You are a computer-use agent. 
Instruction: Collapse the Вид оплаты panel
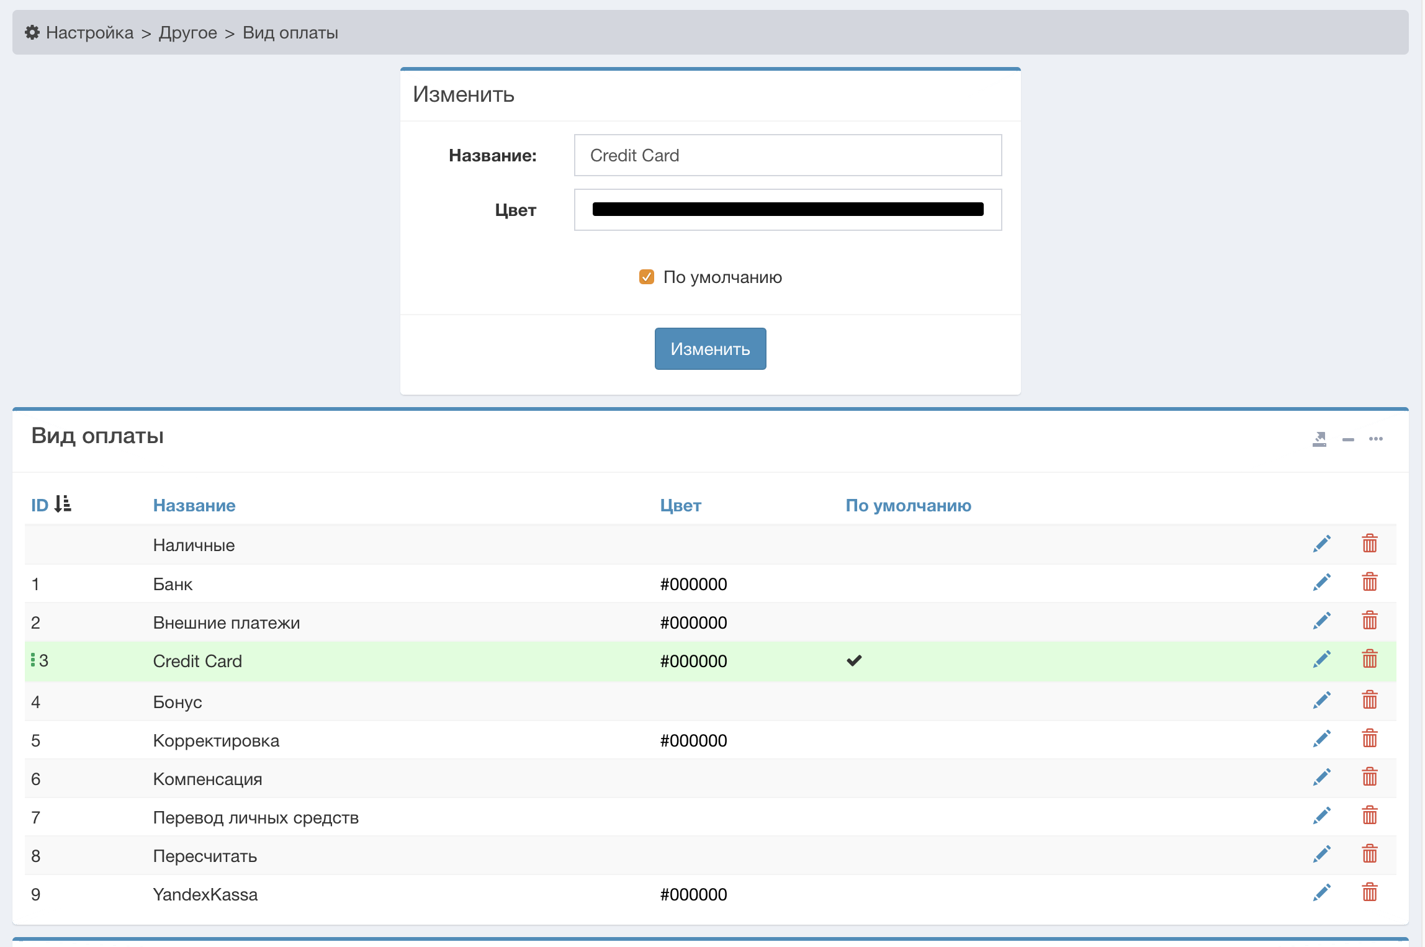1347,439
